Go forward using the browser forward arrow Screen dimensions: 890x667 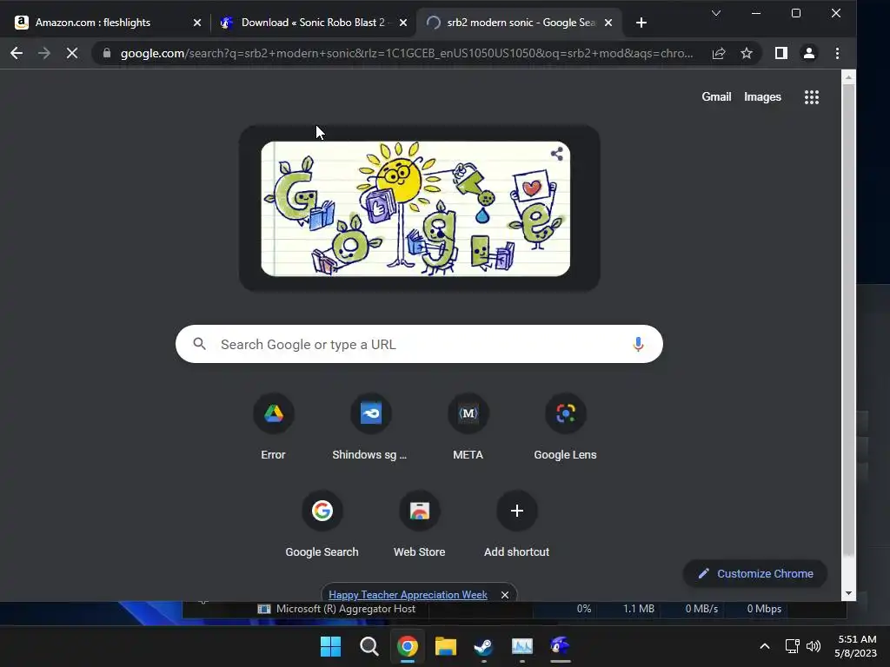coord(43,53)
